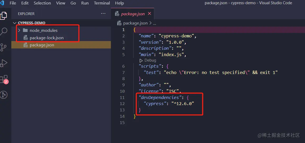This screenshot has width=305, height=143.
Task: Click the node_modules folder icon
Action: click(25, 30)
